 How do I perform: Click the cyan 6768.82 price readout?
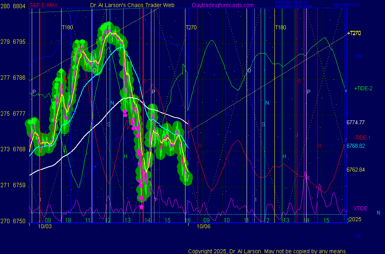356,146
